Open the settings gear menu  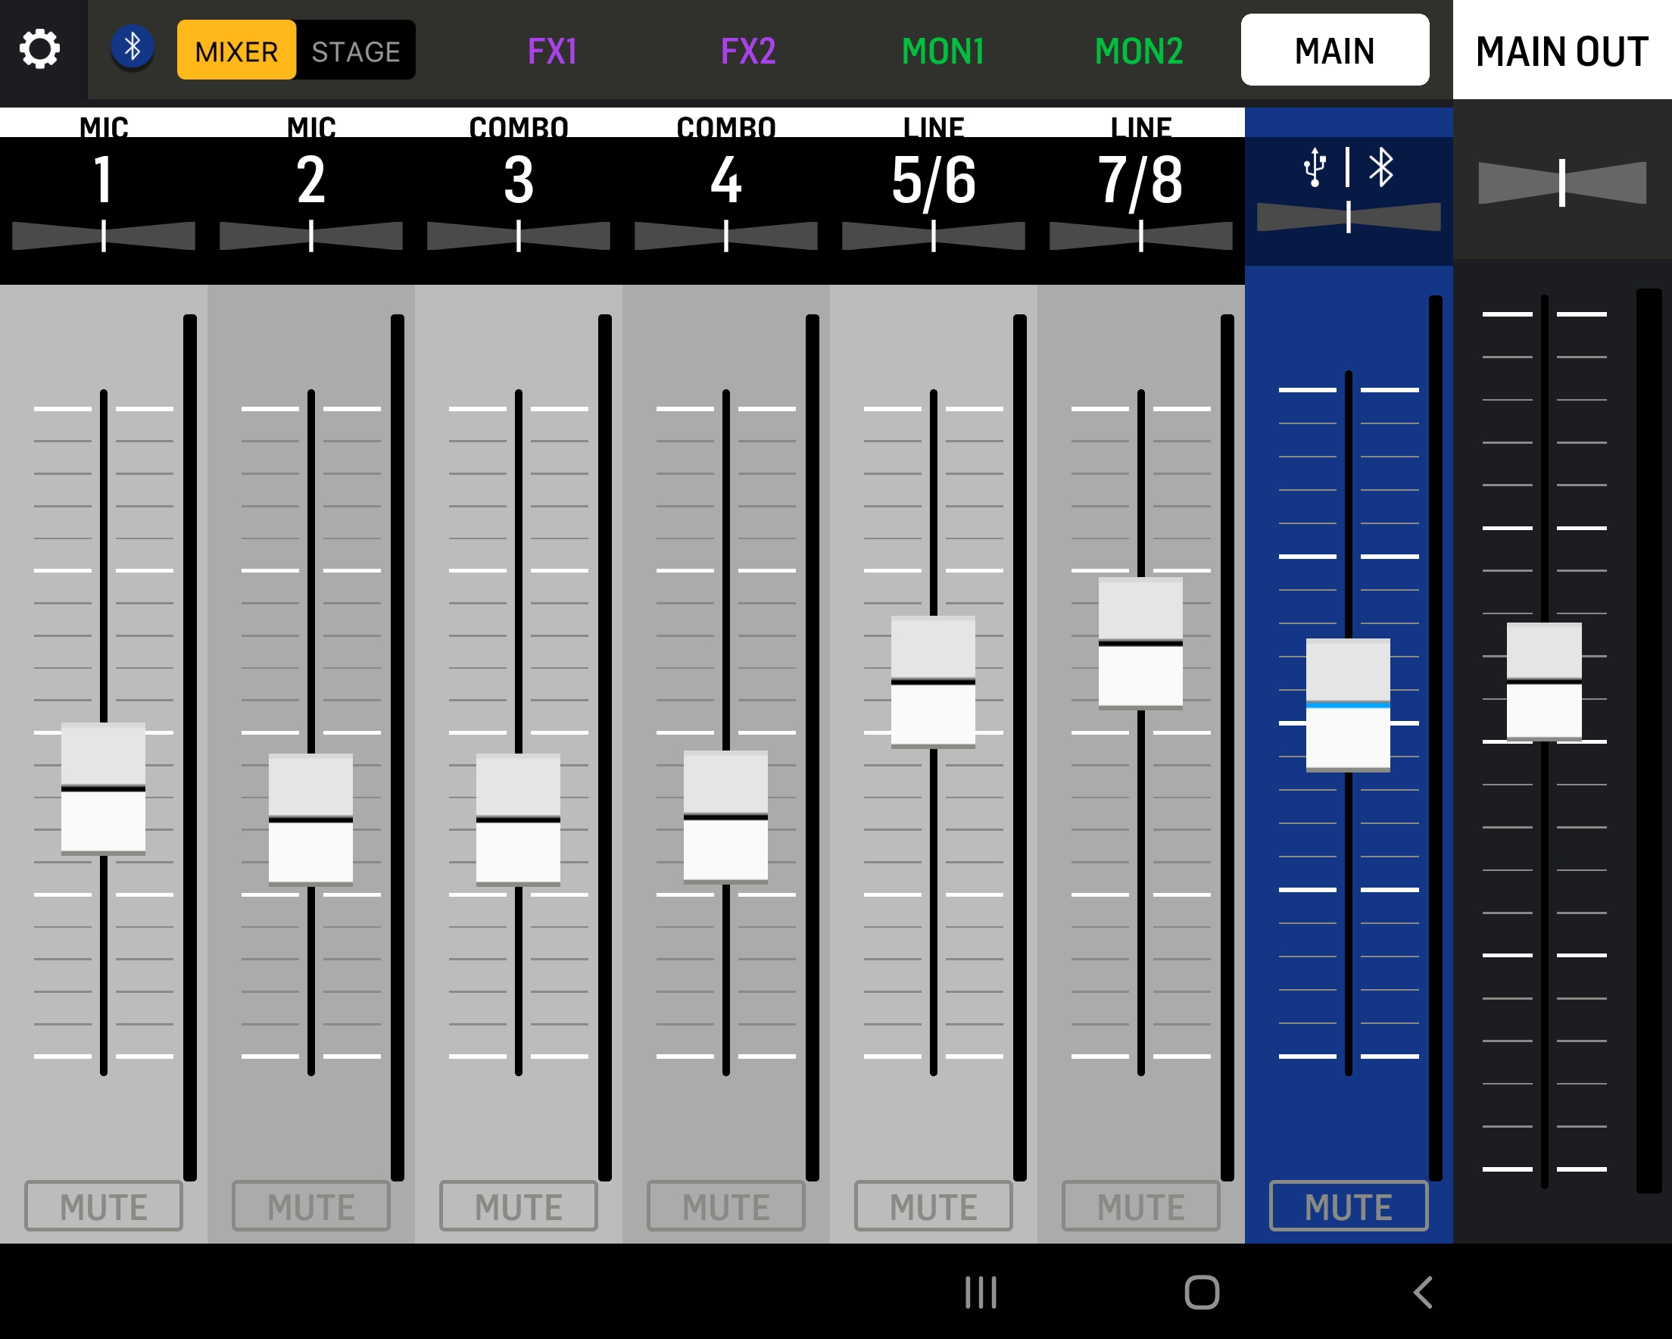coord(39,50)
